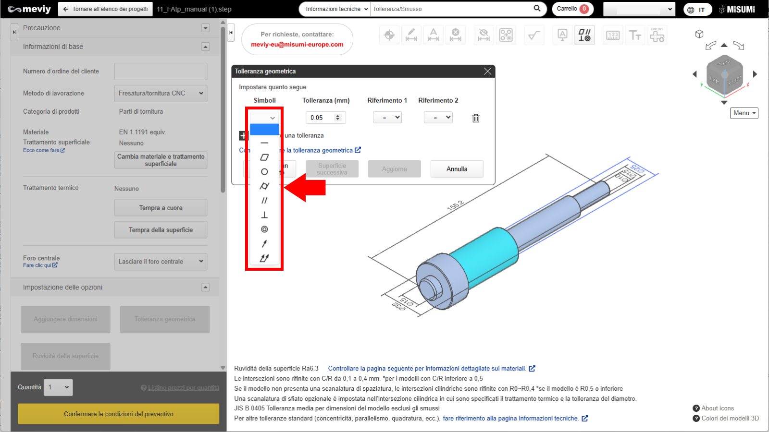Select the surface roughness toolbar icon
The image size is (769, 432).
(x=533, y=35)
